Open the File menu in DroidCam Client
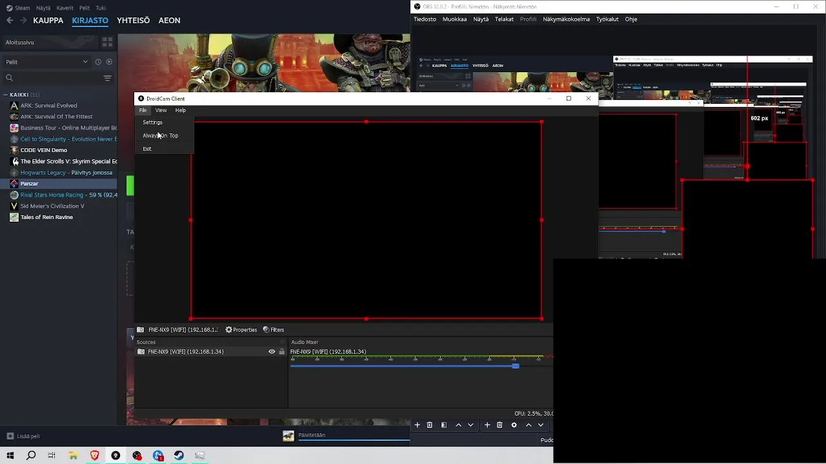Image resolution: width=826 pixels, height=464 pixels. point(143,110)
